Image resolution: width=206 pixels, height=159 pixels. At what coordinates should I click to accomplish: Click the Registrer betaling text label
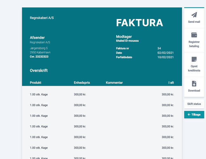pyautogui.click(x=194, y=44)
